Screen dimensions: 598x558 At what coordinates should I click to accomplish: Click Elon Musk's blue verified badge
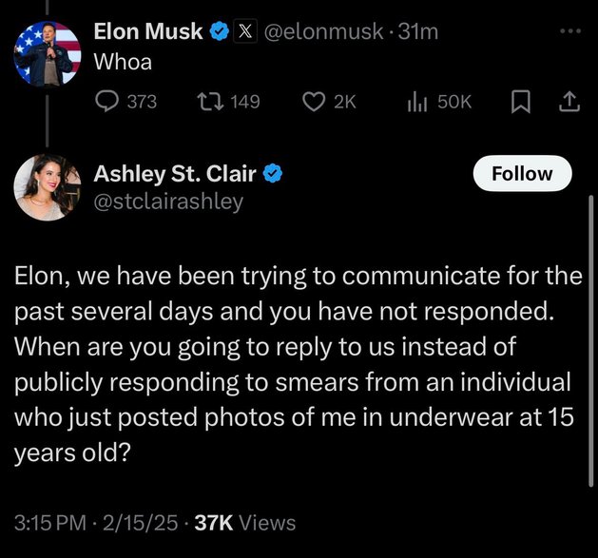220,31
